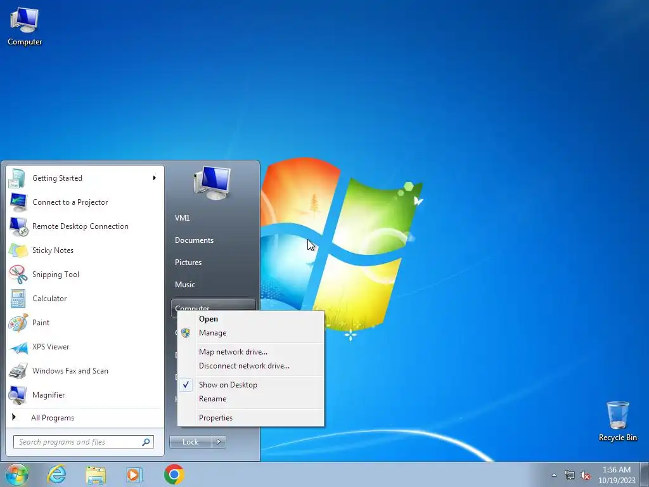
Task: Launch Connect to a Projector icon
Action: pos(18,202)
